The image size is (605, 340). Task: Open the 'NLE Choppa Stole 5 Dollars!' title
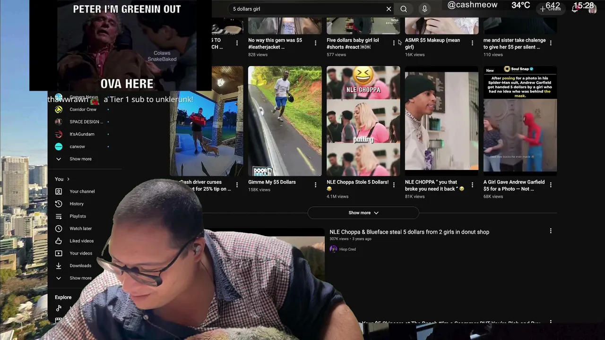click(x=357, y=185)
